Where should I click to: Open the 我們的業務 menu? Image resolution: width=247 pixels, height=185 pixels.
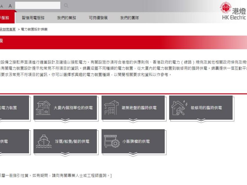pyautogui.click(x=66, y=18)
